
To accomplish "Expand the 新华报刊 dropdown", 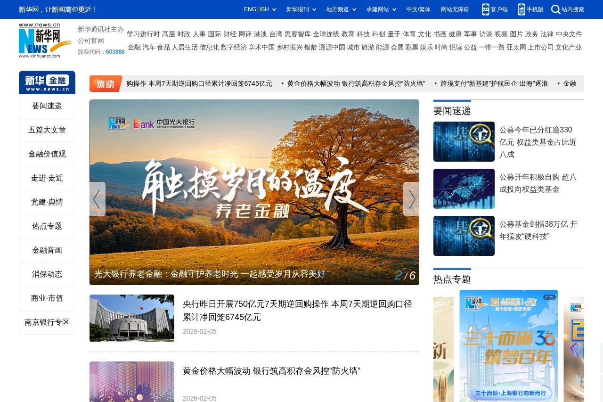I will click(x=301, y=9).
